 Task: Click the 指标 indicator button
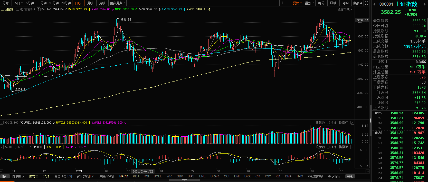5,176
